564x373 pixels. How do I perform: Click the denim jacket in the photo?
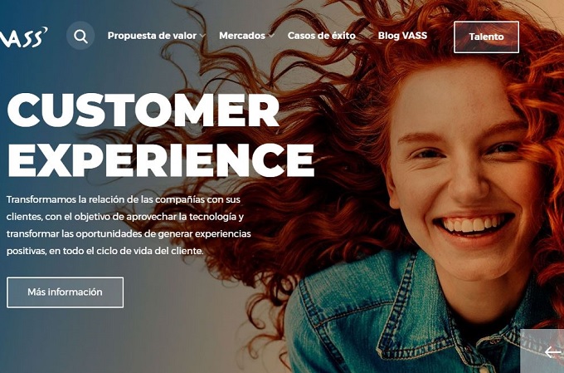[x=414, y=317]
